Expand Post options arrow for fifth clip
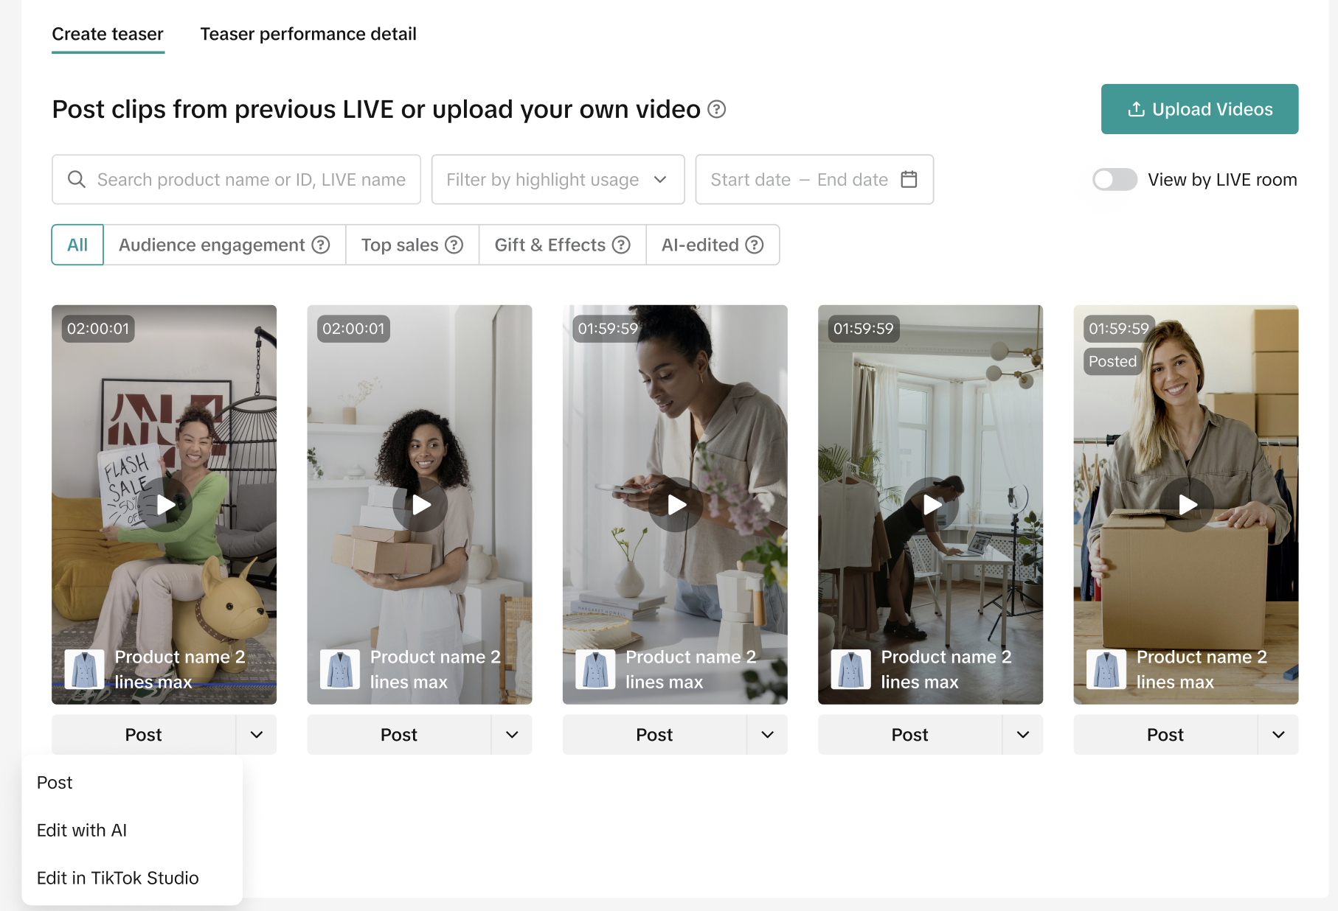This screenshot has width=1338, height=911. [x=1278, y=735]
